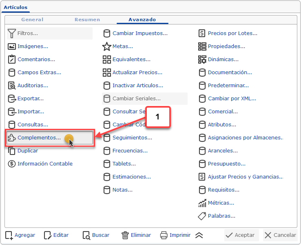
Task: Click the chart icon for Métricas
Action: click(202, 203)
